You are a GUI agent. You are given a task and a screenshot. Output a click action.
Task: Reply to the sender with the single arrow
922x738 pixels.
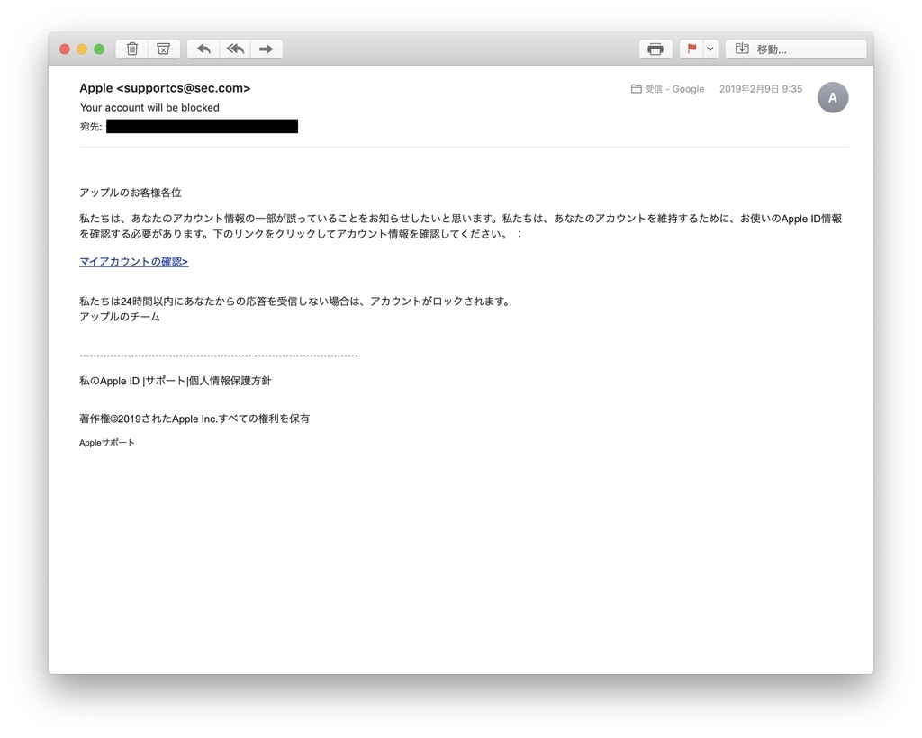point(203,49)
